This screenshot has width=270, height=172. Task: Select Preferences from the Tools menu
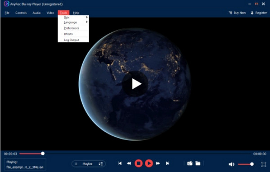tap(72, 28)
